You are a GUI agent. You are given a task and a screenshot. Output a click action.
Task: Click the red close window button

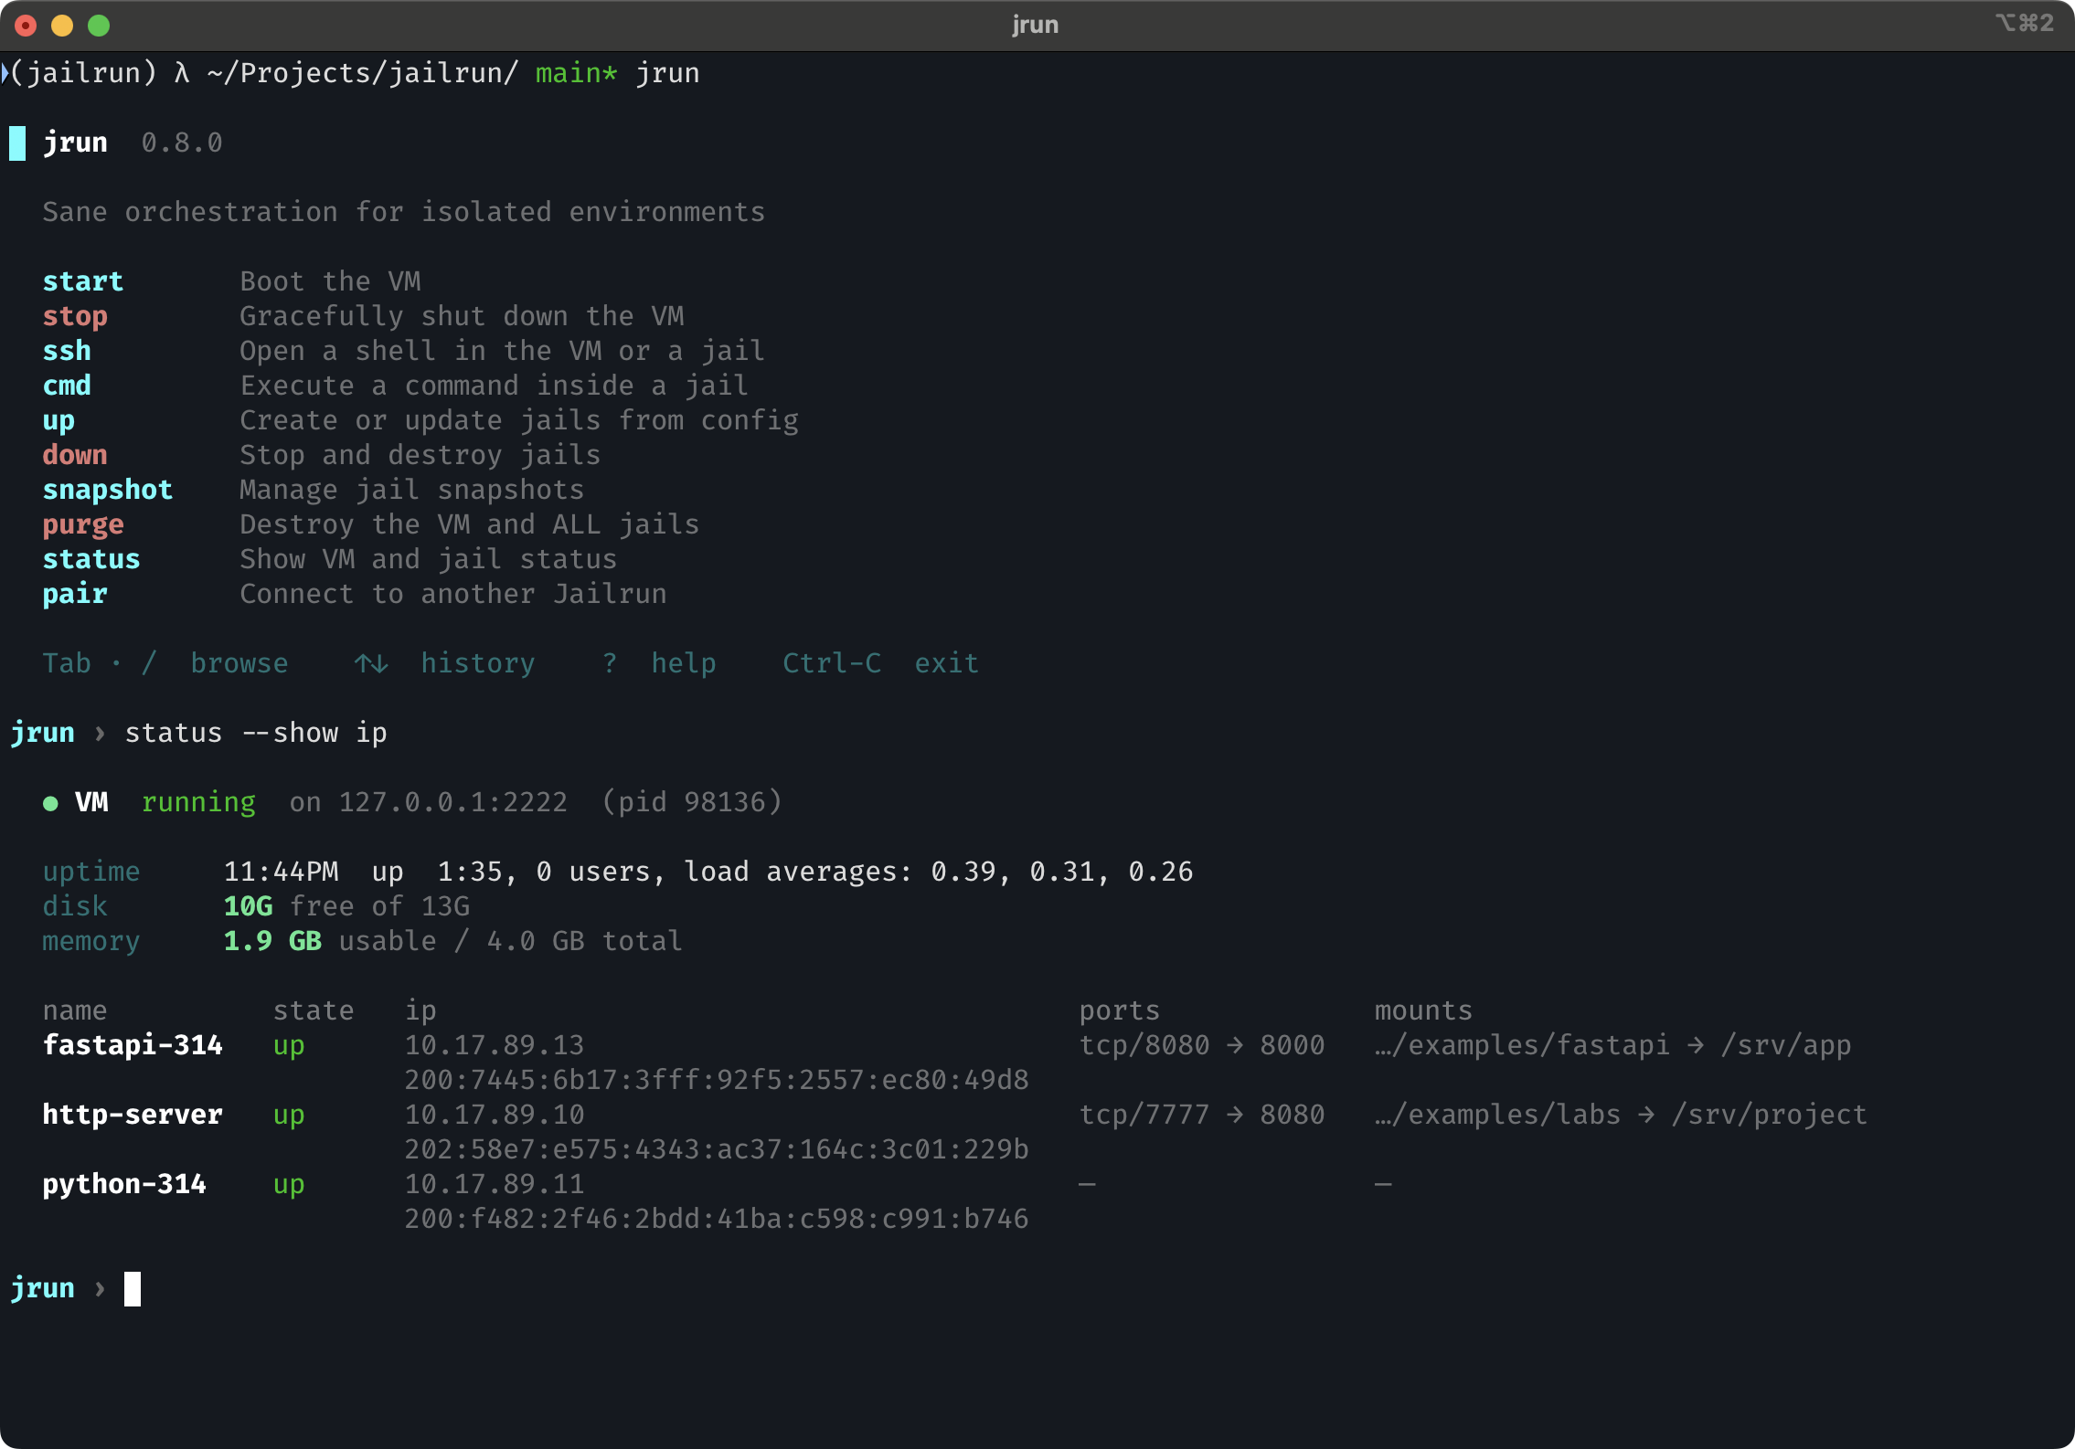(26, 26)
